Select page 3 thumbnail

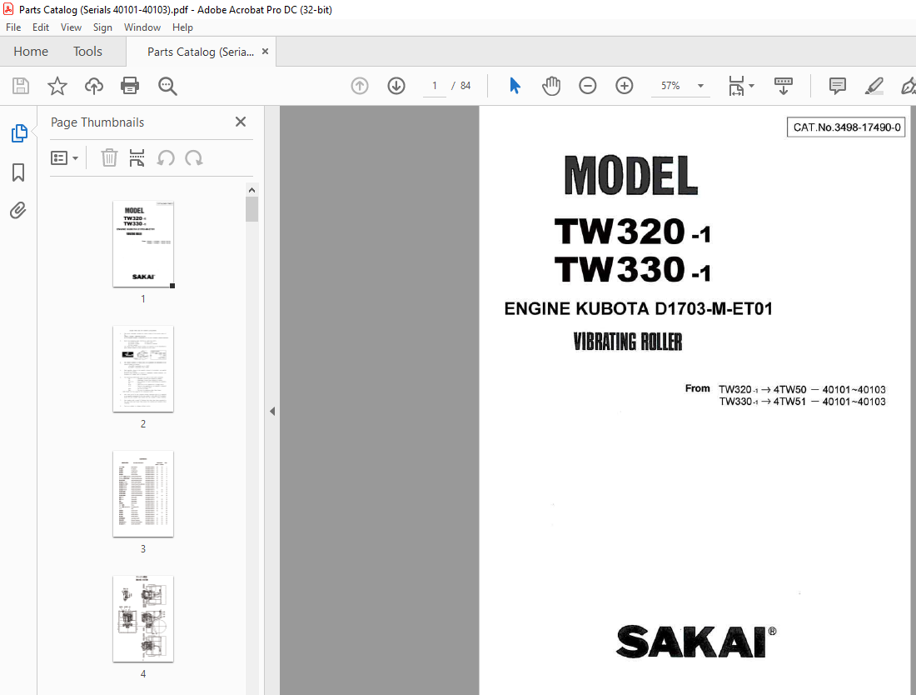(143, 494)
